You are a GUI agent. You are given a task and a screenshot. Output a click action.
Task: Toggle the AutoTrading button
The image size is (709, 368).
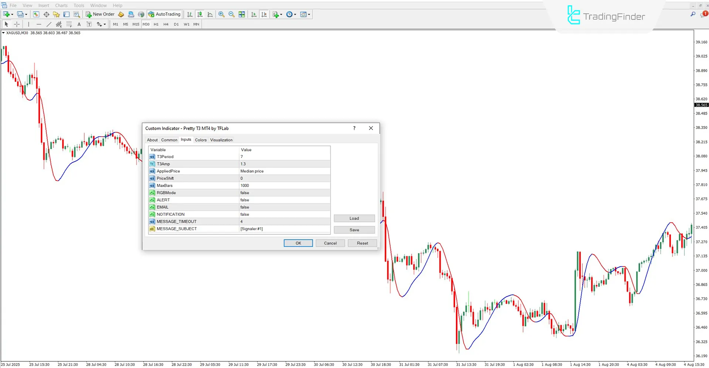(164, 14)
